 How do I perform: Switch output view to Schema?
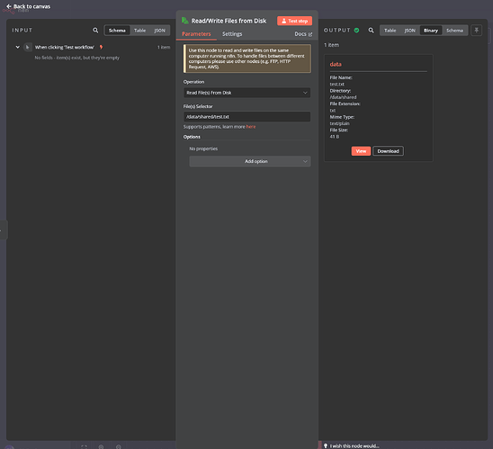click(454, 31)
